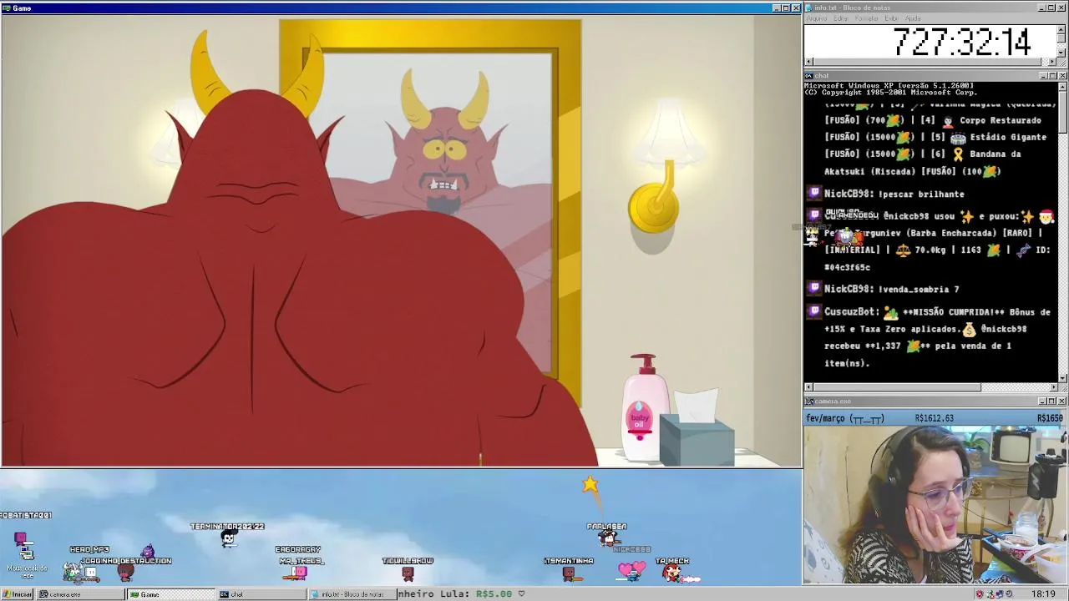1069x601 pixels.
Task: Click chat window vertical scrollbar down arrow
Action: (x=1061, y=378)
